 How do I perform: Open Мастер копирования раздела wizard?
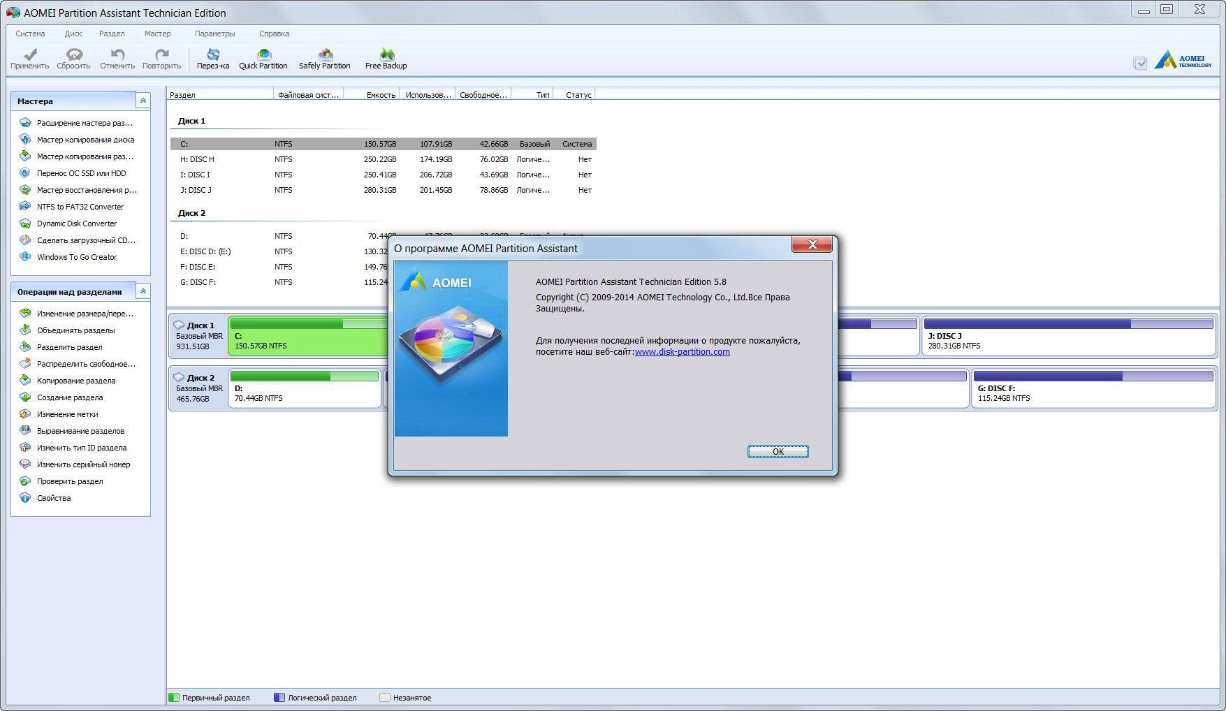(76, 156)
